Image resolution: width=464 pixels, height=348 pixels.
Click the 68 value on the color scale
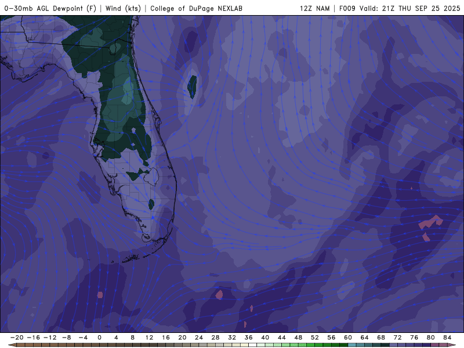pos(381,338)
